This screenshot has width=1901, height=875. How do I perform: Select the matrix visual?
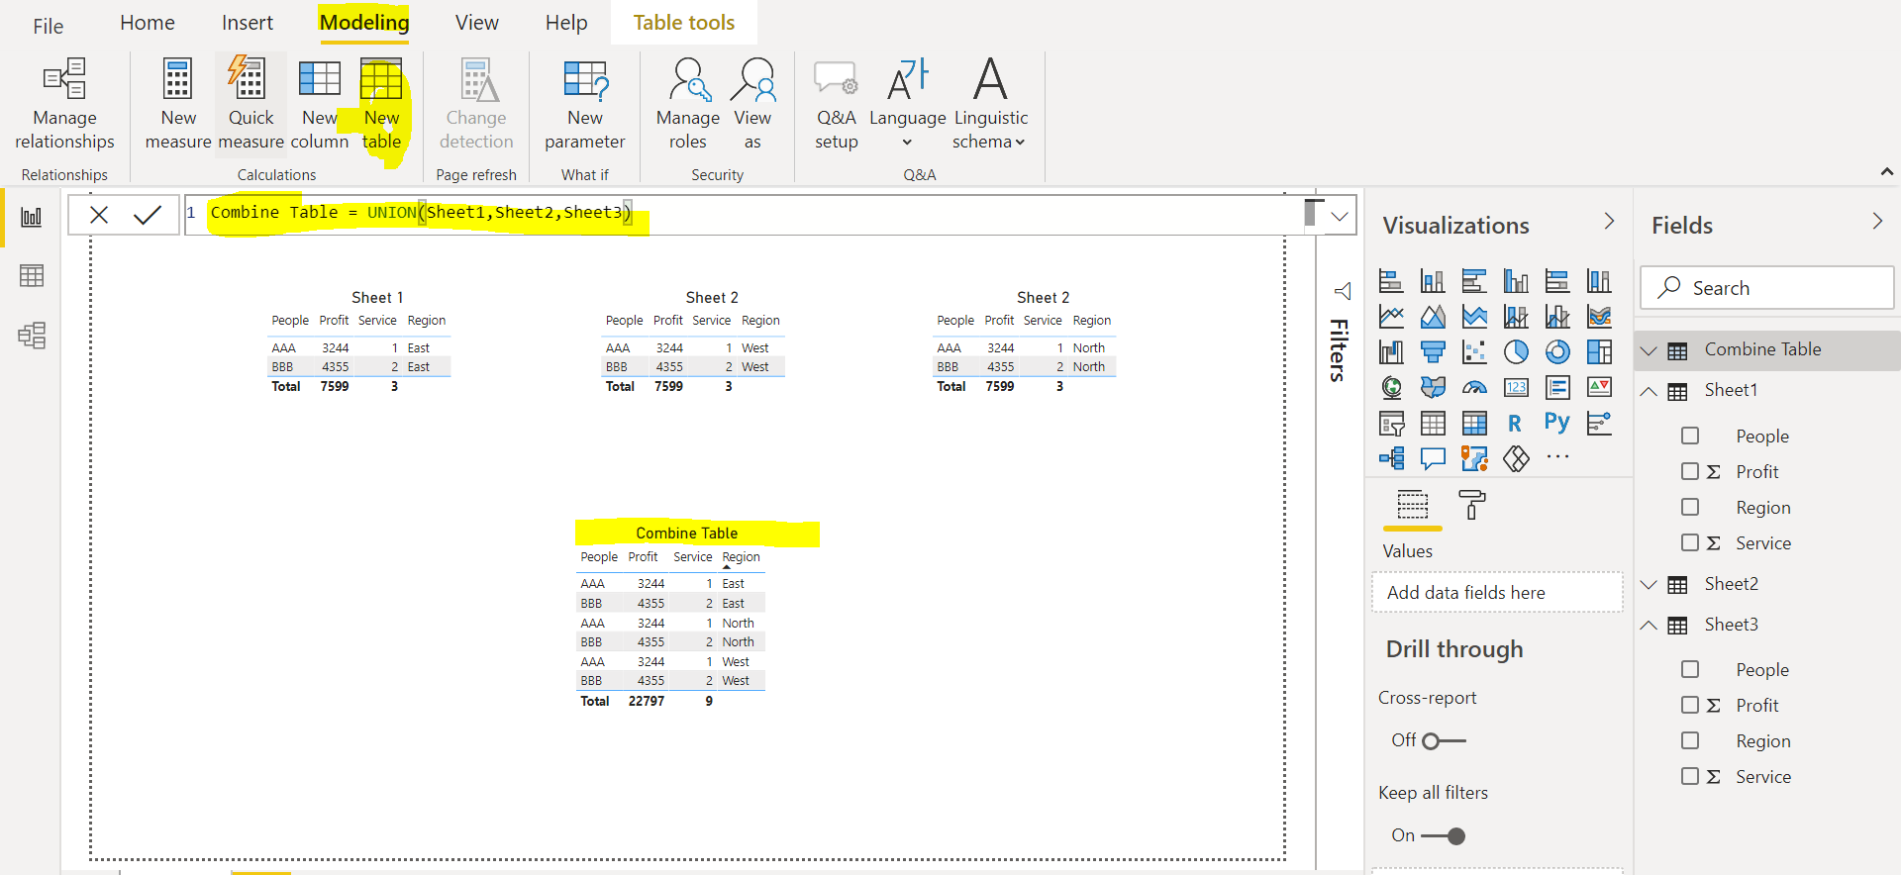(x=1474, y=424)
